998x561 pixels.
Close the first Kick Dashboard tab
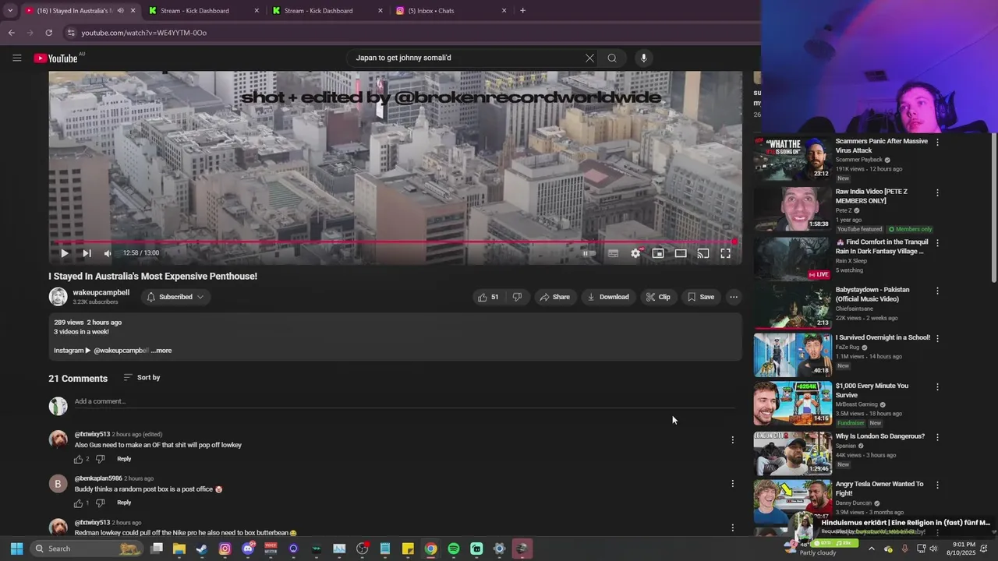(257, 11)
